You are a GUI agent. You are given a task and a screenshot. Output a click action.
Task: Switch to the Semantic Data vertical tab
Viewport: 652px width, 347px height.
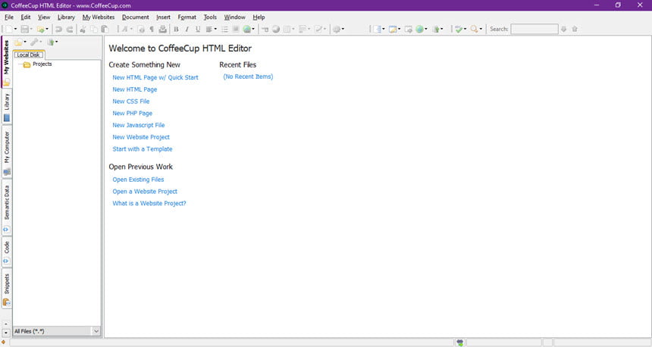pos(7,207)
